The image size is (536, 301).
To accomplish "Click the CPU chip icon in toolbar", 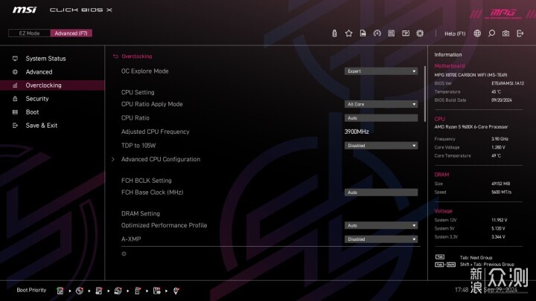I will [x=420, y=33].
